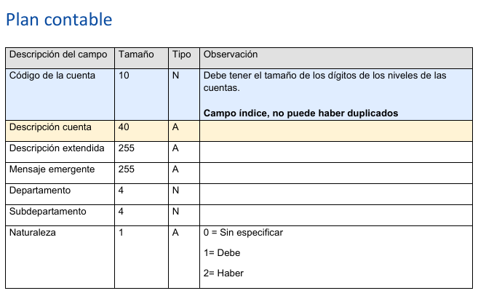
Task: Select the 'Observación' header cell
Action: (x=336, y=58)
